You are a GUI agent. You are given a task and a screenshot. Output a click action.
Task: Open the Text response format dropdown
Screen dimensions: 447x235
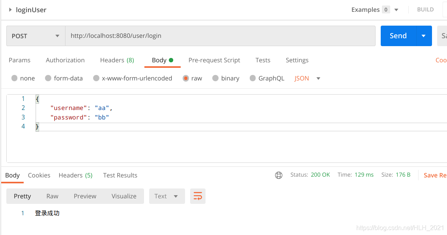click(x=167, y=196)
